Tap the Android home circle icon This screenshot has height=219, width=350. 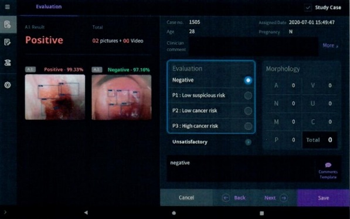pos(174,213)
